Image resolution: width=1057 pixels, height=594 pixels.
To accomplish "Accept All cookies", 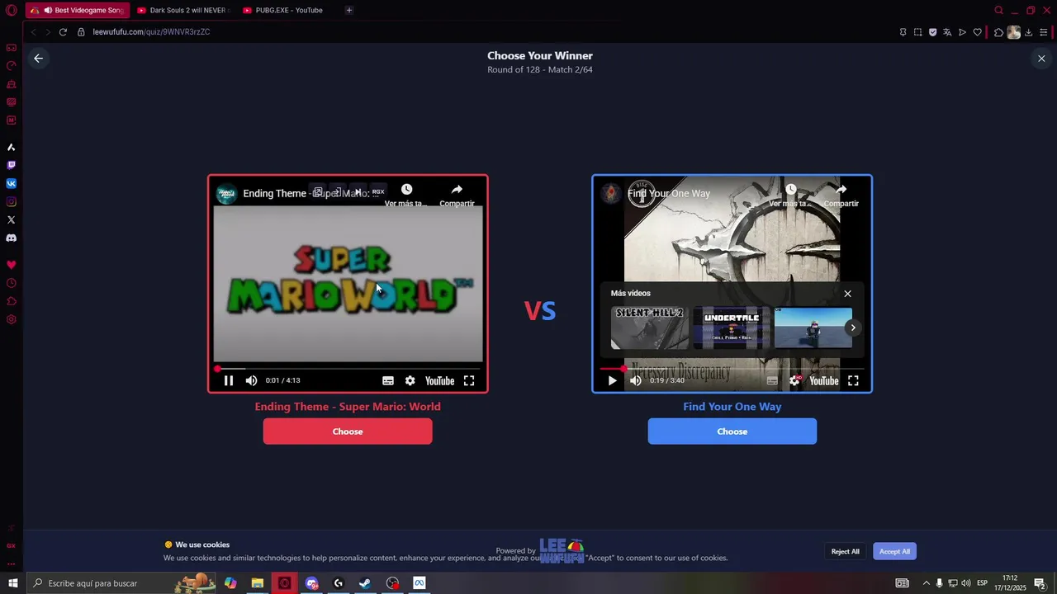I will [894, 551].
